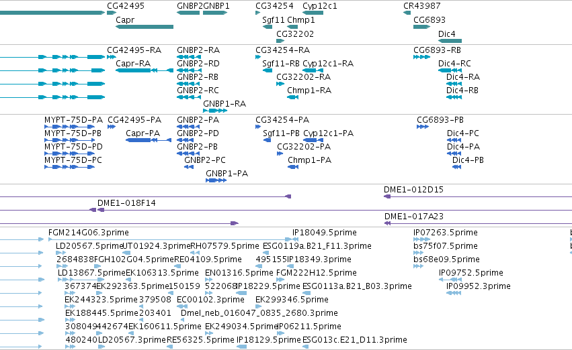
Task: Select the GNBP2-PD protein feature
Action: point(186,140)
